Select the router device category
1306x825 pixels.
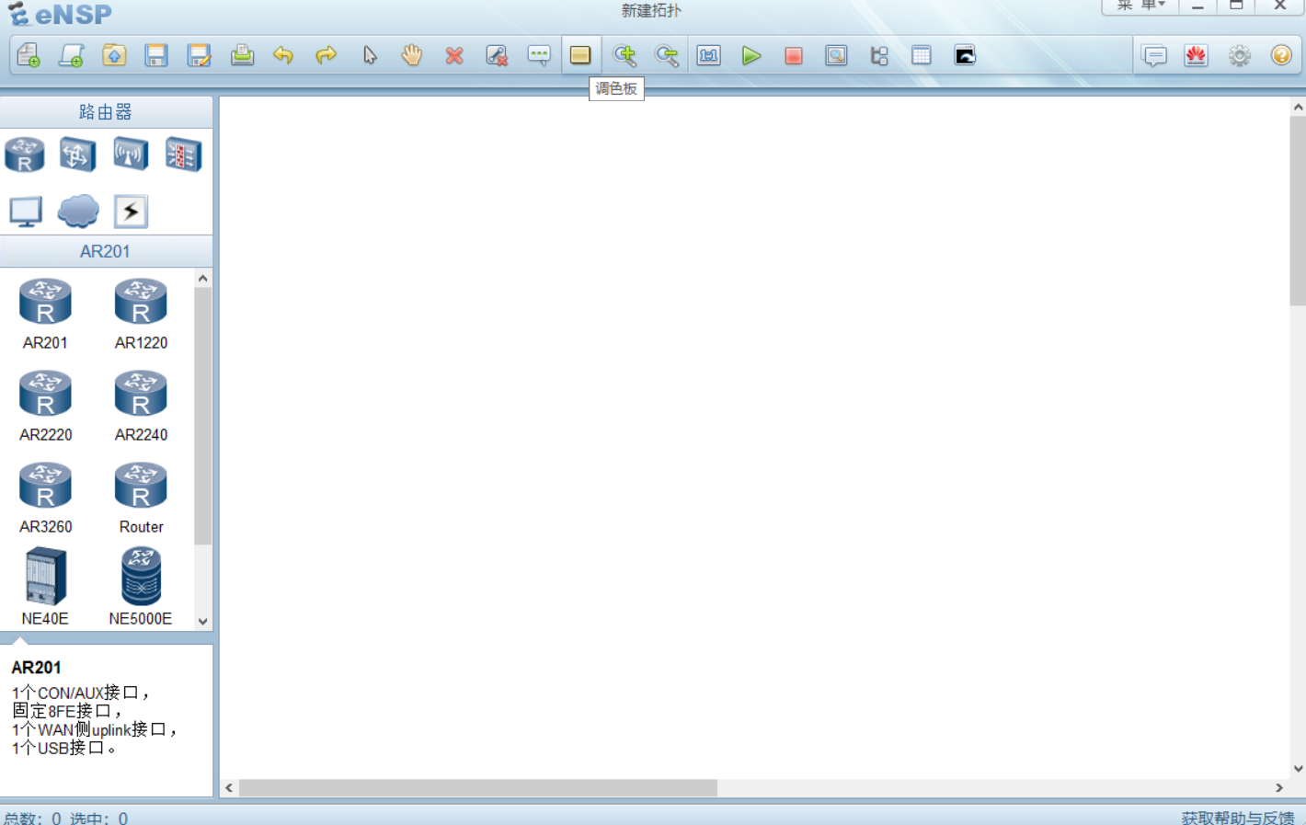click(25, 155)
